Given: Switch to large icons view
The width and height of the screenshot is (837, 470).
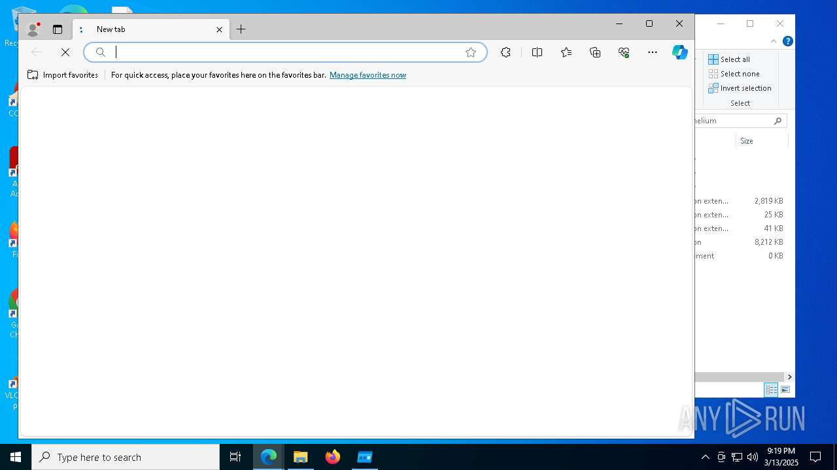Looking at the screenshot, I should pyautogui.click(x=785, y=390).
